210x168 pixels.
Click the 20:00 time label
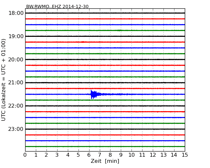[16, 59]
